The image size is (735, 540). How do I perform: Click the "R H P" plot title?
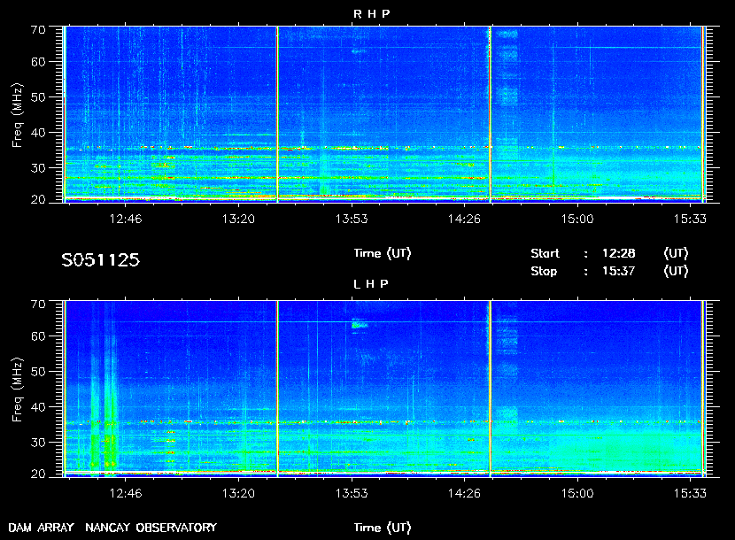click(x=371, y=14)
